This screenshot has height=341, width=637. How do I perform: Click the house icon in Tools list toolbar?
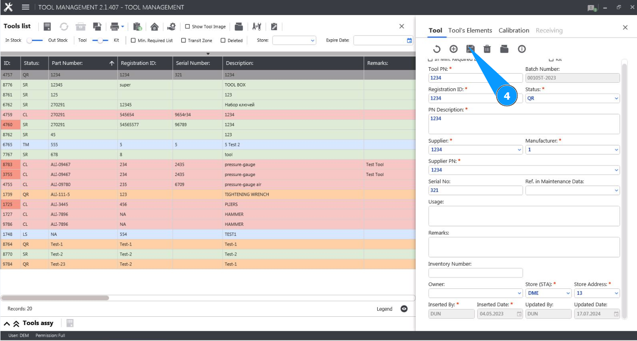154,27
